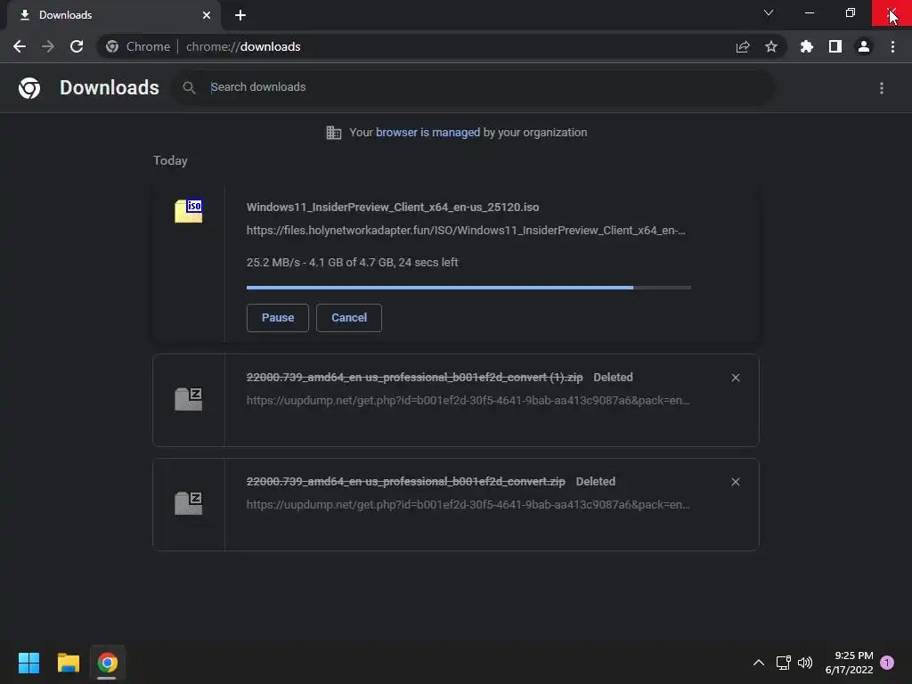Image resolution: width=912 pixels, height=684 pixels.
Task: Open the notification badge in taskbar
Action: (x=887, y=663)
